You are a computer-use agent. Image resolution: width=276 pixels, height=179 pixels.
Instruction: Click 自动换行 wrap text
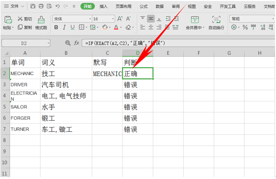coord(216,22)
